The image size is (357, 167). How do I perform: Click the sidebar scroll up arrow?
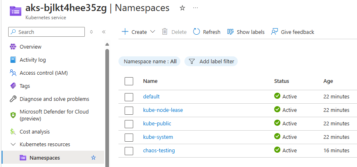pos(107,45)
